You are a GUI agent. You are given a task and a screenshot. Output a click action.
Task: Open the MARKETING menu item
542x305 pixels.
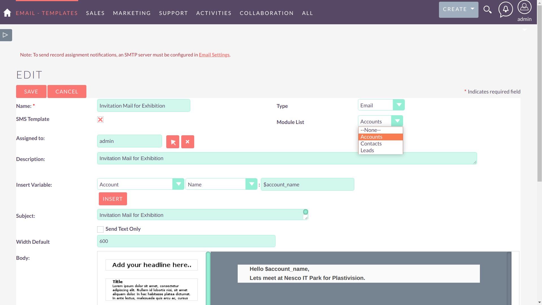pyautogui.click(x=132, y=13)
